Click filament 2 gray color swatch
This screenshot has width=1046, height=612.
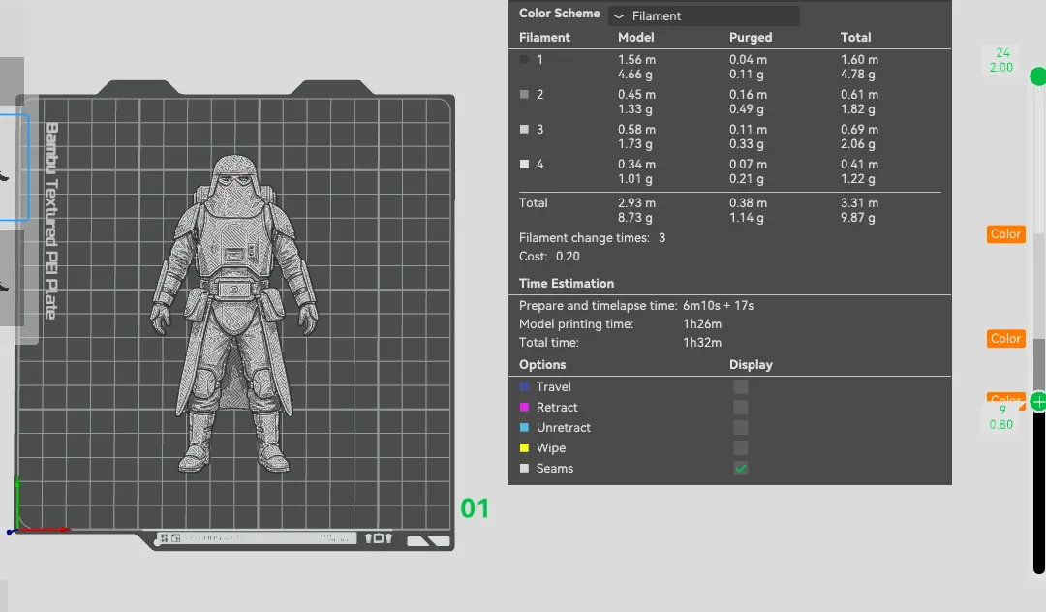click(x=524, y=95)
